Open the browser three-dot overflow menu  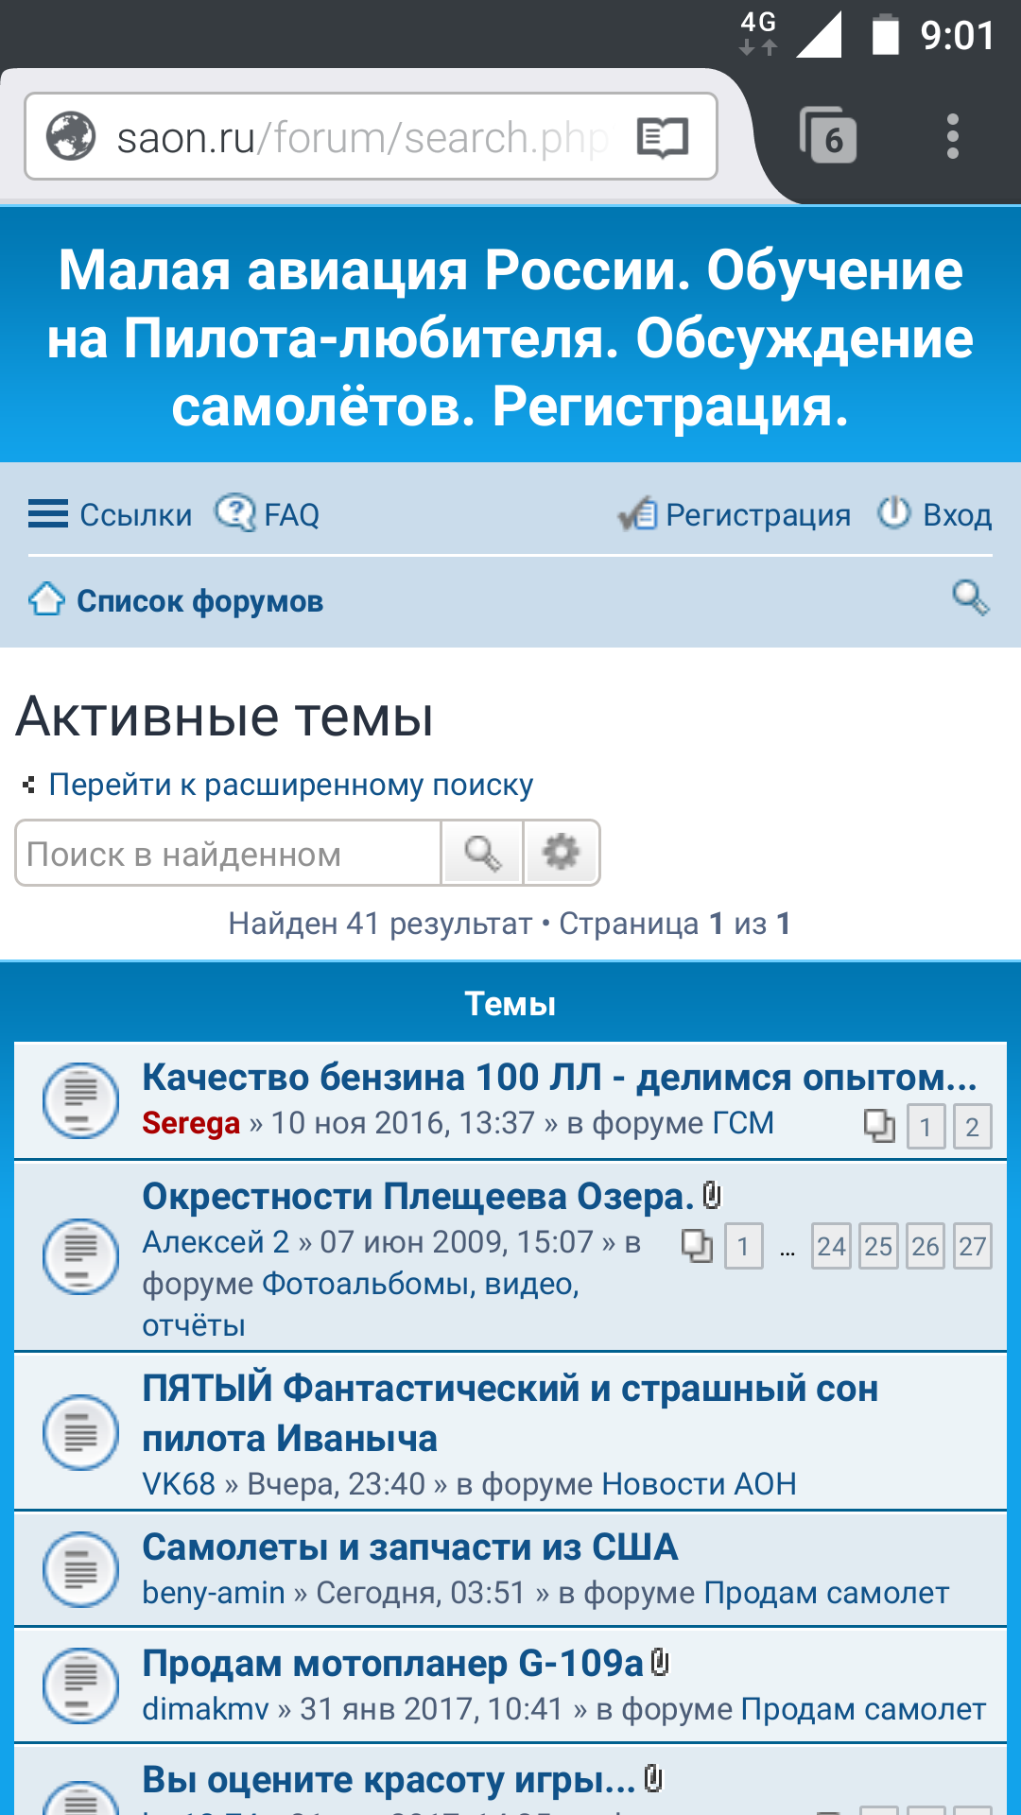(x=952, y=137)
